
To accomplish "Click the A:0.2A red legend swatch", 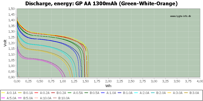I will 37,93.
